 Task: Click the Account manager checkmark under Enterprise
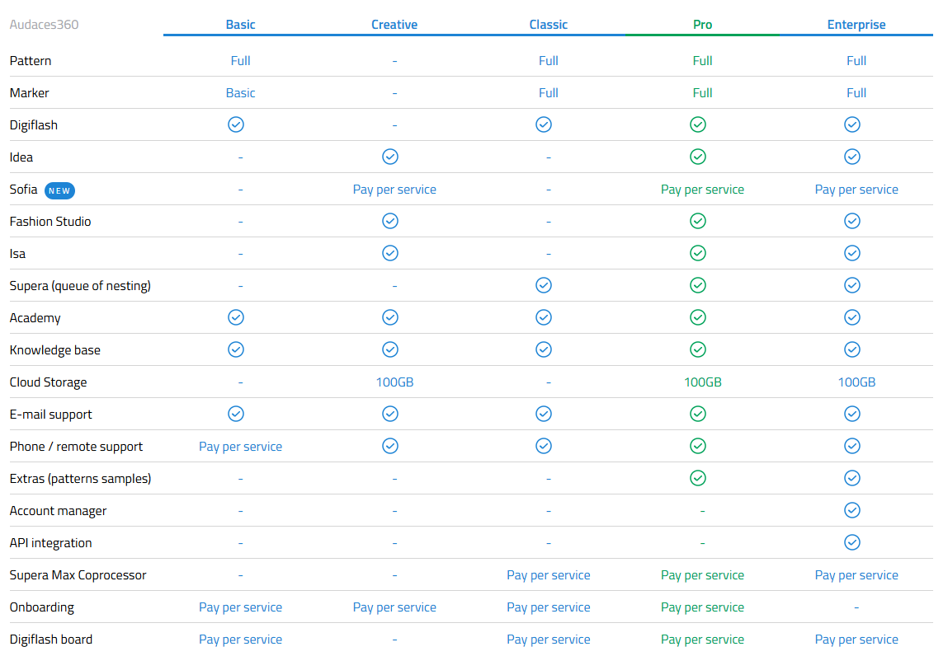pos(852,510)
